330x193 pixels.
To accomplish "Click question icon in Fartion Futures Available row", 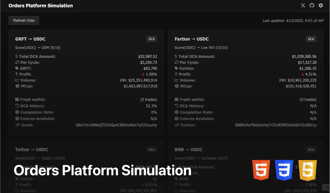I will click(x=177, y=119).
